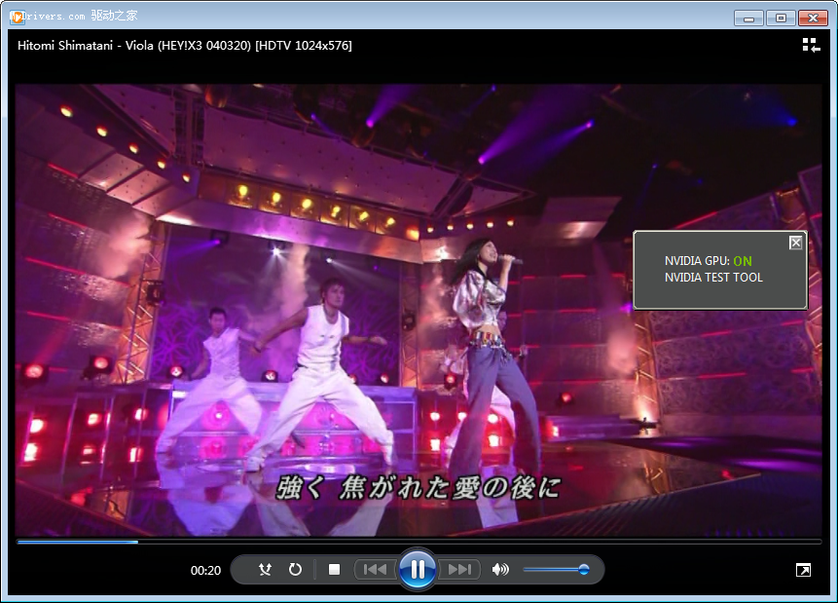Pause the video with the round blue button

pyautogui.click(x=418, y=569)
